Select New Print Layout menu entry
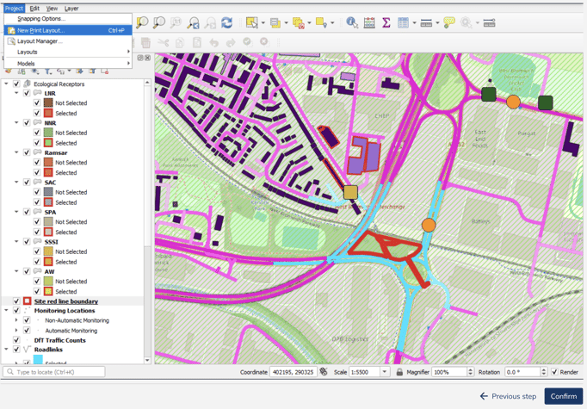This screenshot has width=587, height=409. (x=40, y=30)
